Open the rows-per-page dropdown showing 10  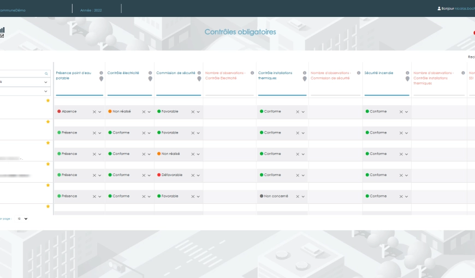click(x=22, y=219)
